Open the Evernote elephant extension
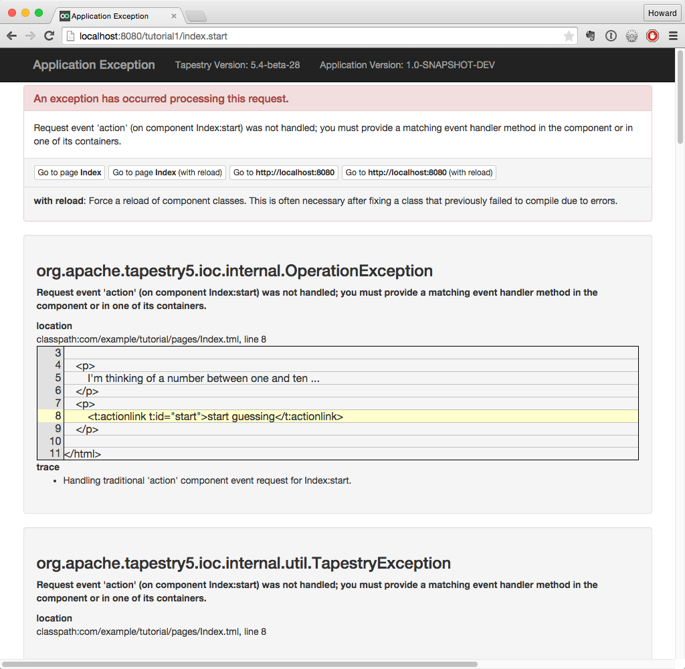The height and width of the screenshot is (669, 685). pyautogui.click(x=591, y=36)
